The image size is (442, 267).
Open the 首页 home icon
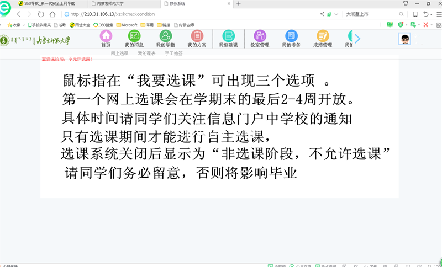click(x=106, y=36)
